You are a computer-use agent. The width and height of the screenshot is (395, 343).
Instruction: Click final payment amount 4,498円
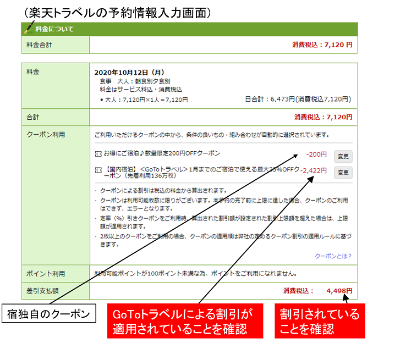339,291
